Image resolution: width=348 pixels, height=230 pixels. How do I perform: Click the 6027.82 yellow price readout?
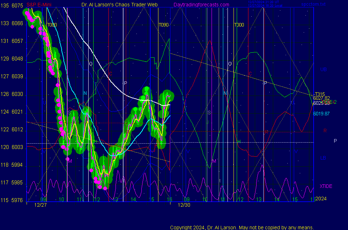(321, 98)
